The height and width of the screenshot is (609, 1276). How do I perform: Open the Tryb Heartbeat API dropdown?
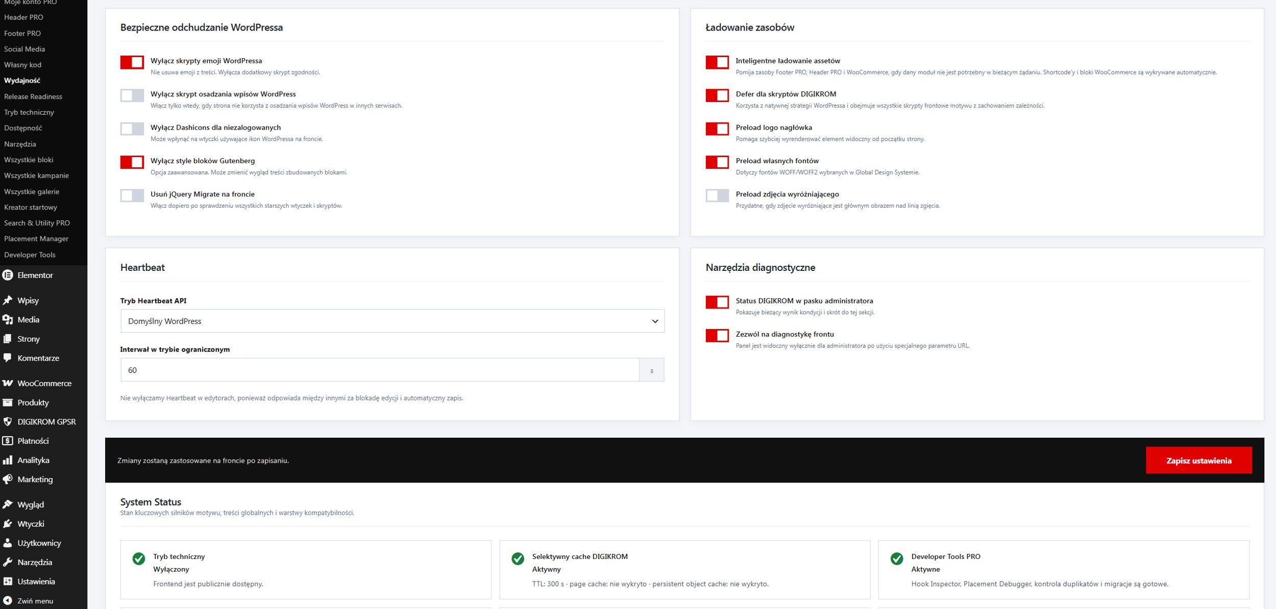tap(392, 321)
